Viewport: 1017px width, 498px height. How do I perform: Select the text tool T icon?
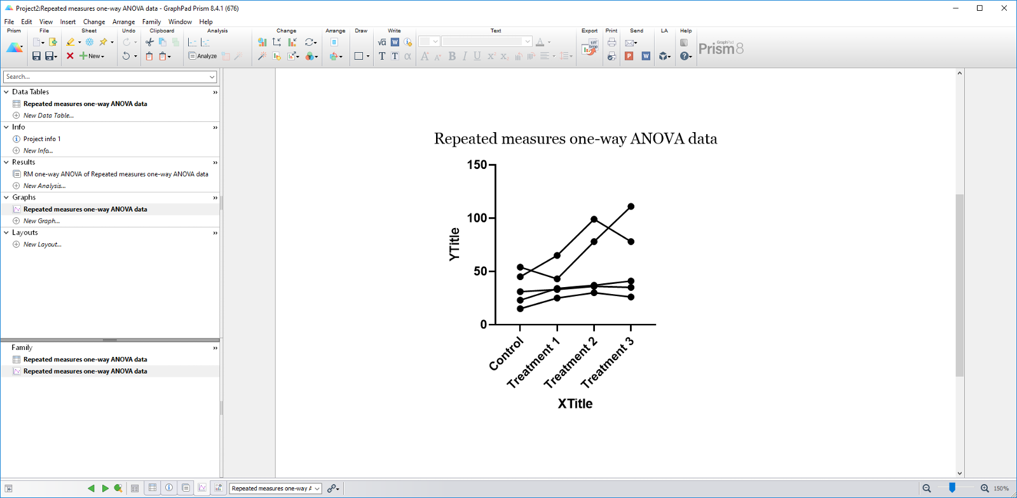[382, 56]
